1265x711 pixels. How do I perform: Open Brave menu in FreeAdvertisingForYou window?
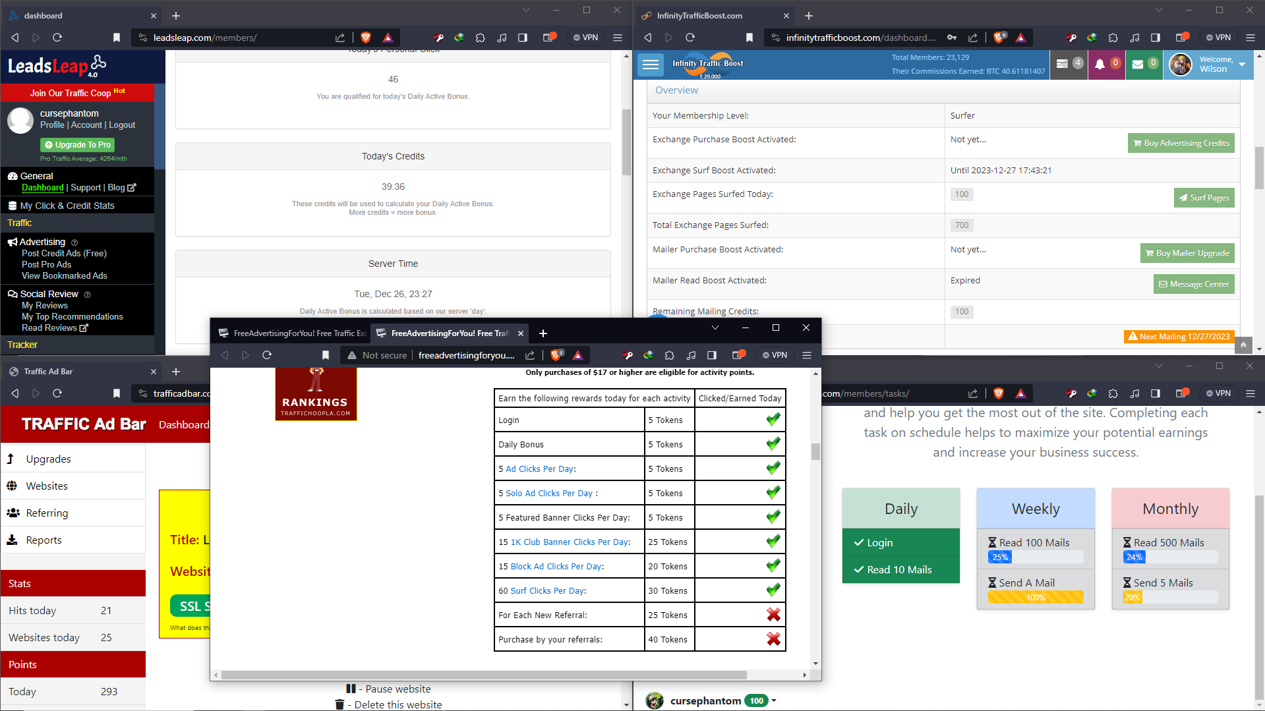pyautogui.click(x=807, y=355)
